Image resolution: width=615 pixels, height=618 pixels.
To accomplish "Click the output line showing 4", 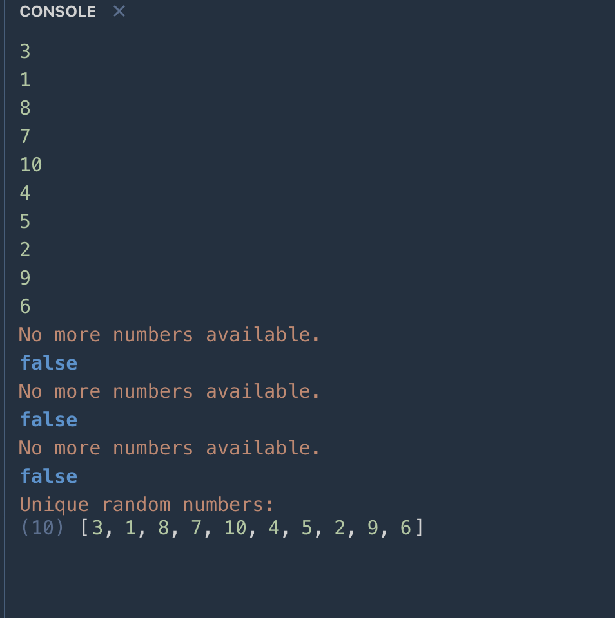I will (x=25, y=193).
